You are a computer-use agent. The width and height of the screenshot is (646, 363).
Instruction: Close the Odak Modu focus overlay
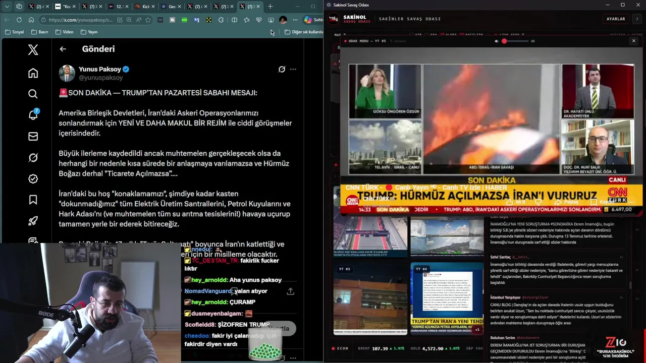[634, 41]
